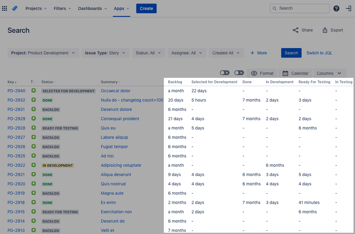Click the story type icon for PD-2915
Screen dimensions: 355x234
33,212
